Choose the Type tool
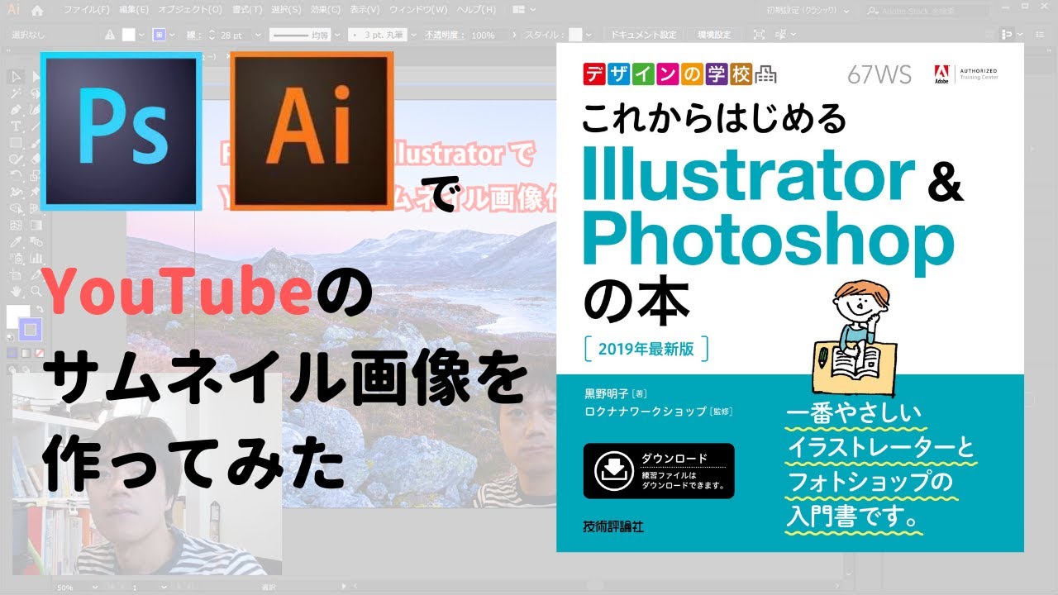The width and height of the screenshot is (1058, 595). pos(14,126)
